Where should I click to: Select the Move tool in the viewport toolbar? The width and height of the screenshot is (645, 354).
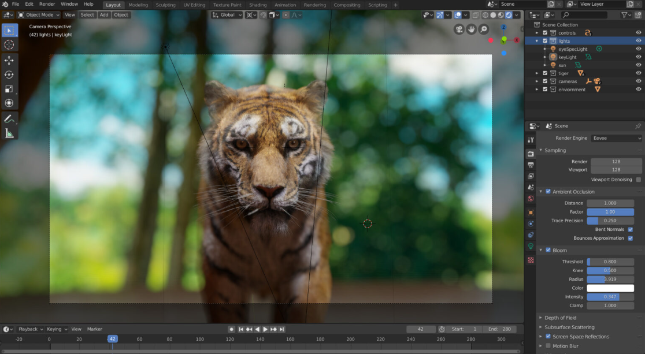click(x=9, y=59)
